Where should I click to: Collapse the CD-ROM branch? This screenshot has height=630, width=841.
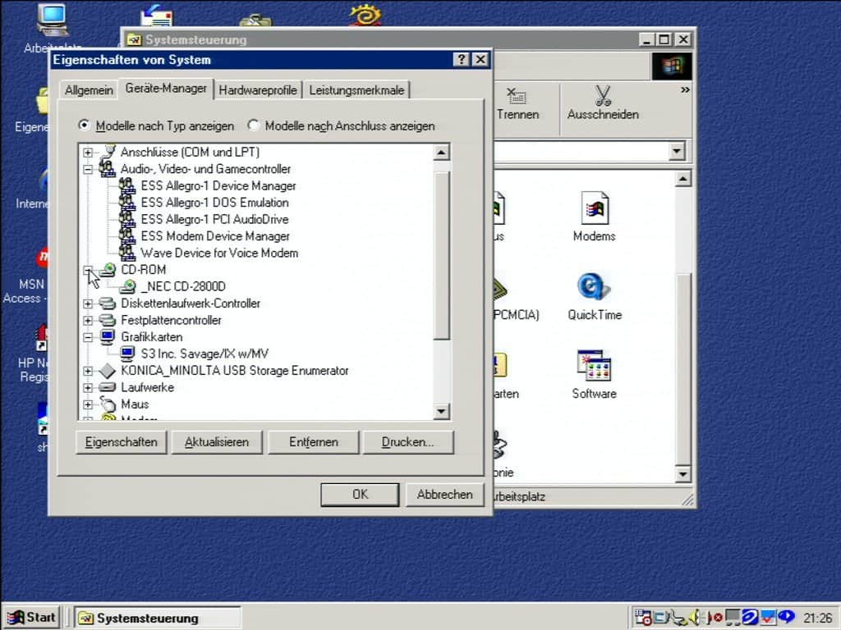pos(88,270)
